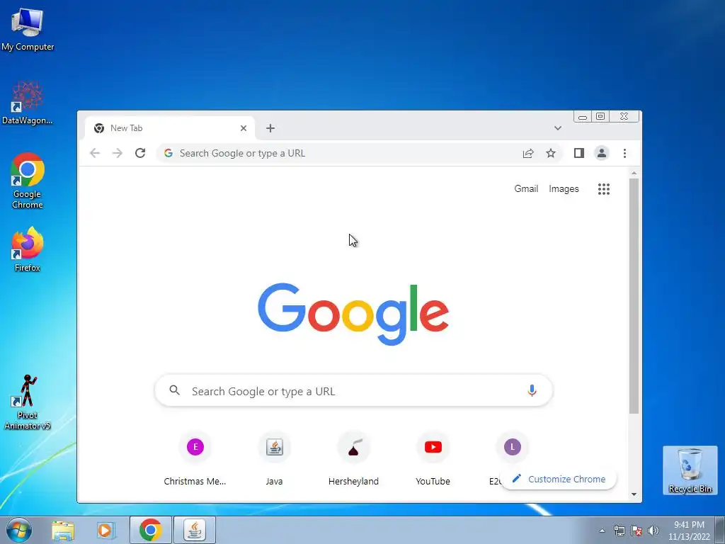Click the Google G icon in address bar
Viewport: 725px width, 544px height.
click(169, 153)
